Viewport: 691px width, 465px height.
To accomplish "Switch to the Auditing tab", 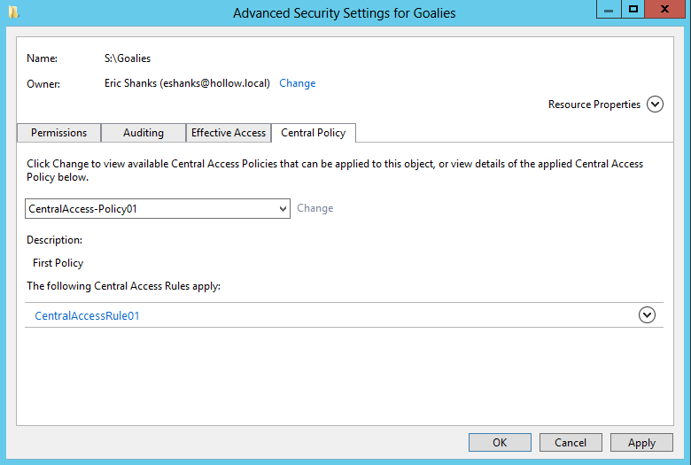I will (144, 133).
